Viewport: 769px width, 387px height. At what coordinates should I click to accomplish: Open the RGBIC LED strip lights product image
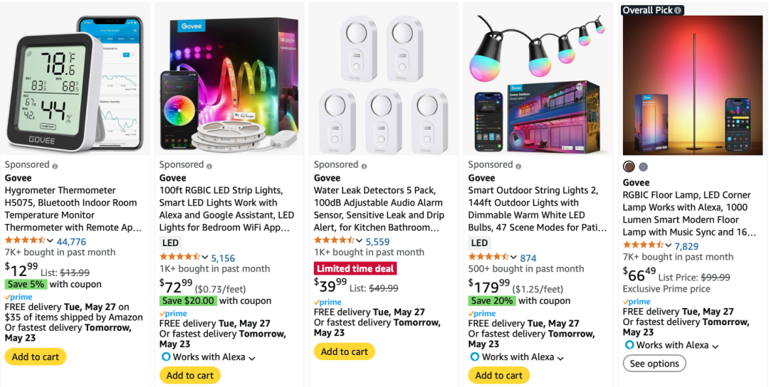coord(231,80)
